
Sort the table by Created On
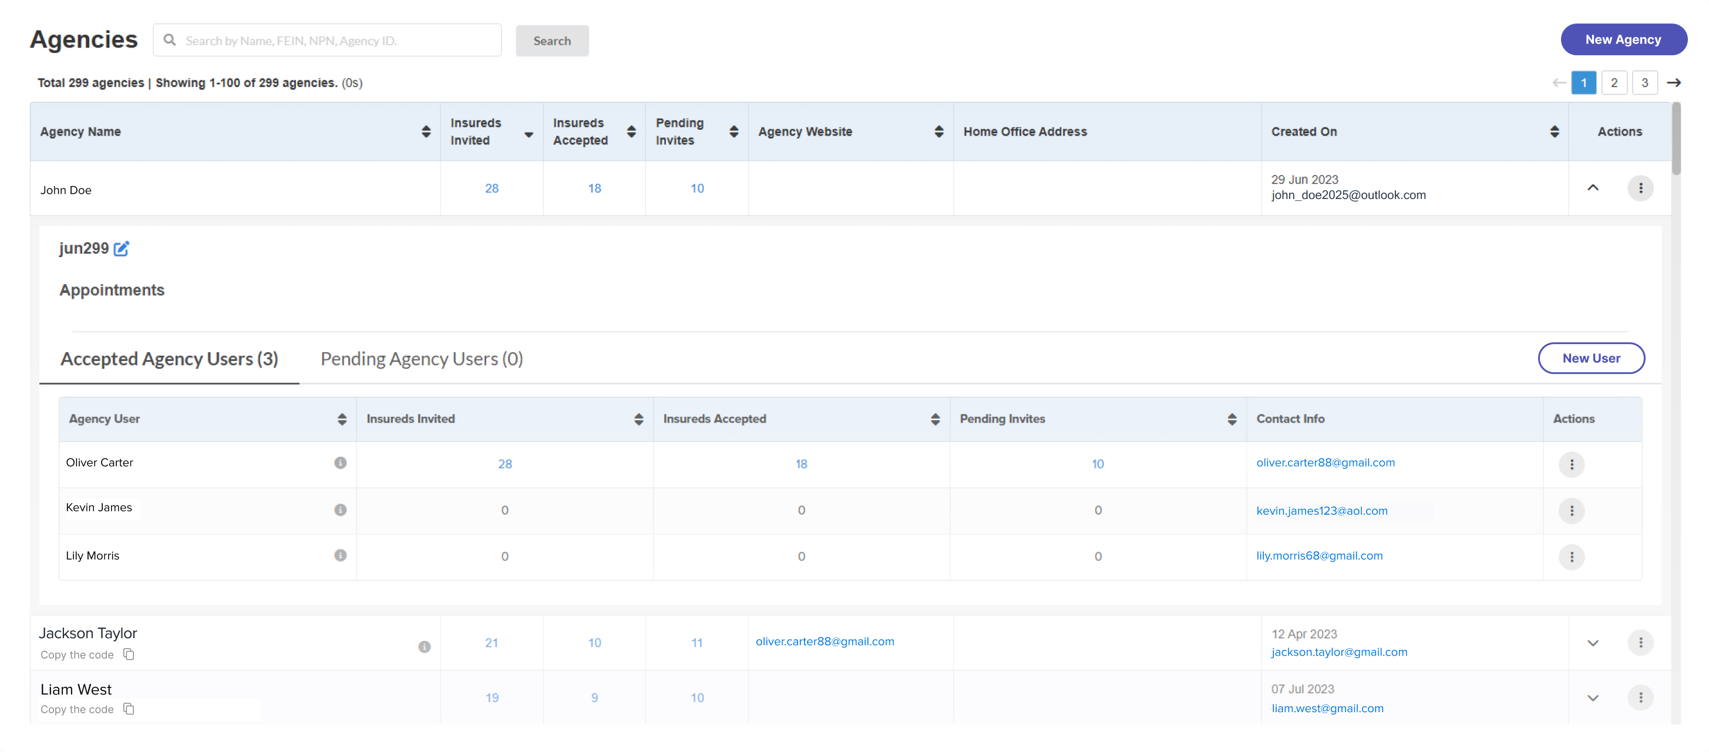[1555, 131]
